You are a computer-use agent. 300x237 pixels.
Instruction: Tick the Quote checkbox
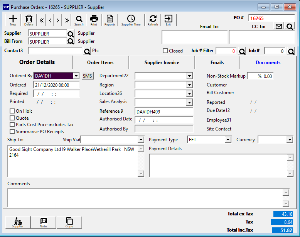[12, 118]
